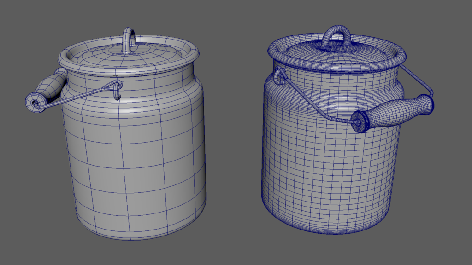Click the wooden handle of the dense-mesh can
The width and height of the screenshot is (472, 265).
point(393,113)
